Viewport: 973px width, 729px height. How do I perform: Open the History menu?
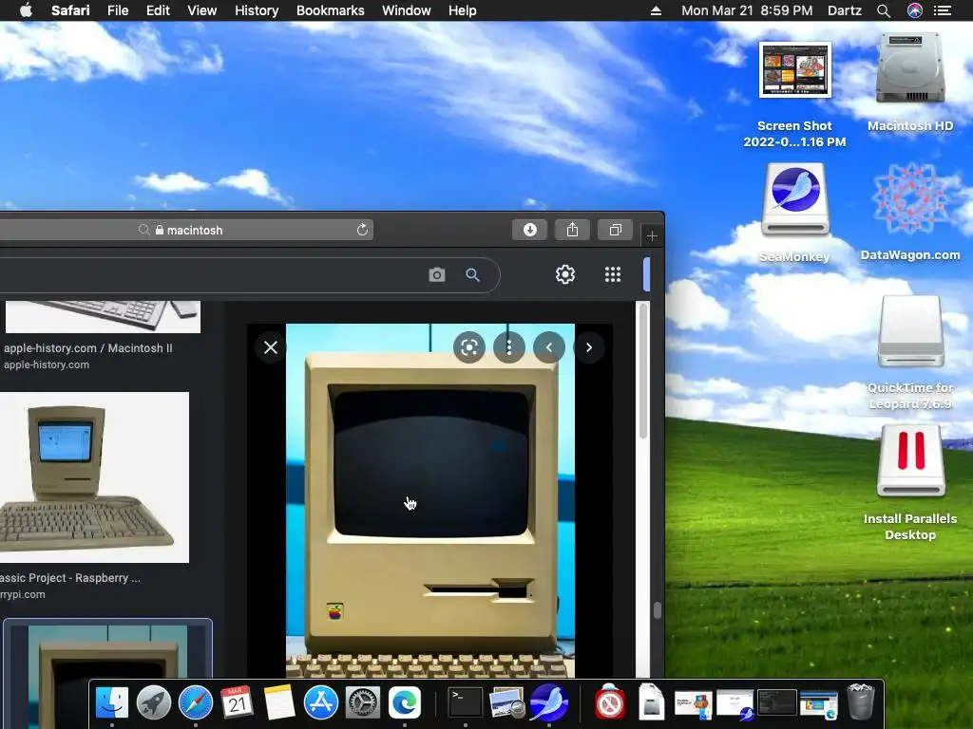(x=257, y=10)
